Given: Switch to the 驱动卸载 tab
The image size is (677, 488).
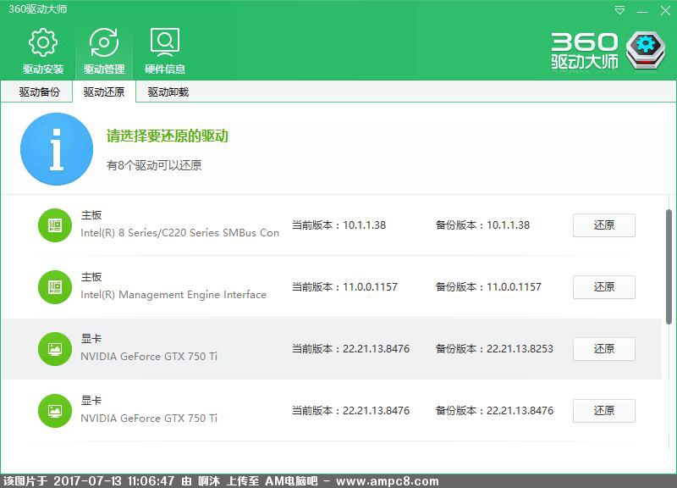Looking at the screenshot, I should coord(168,91).
